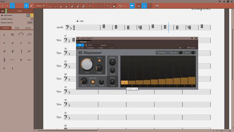234x132 pixels.
Task: Click the yellow track color swatch
Action: 32,15
